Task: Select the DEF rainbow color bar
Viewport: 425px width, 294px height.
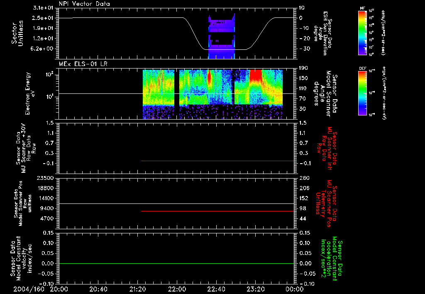Action: tap(362, 93)
